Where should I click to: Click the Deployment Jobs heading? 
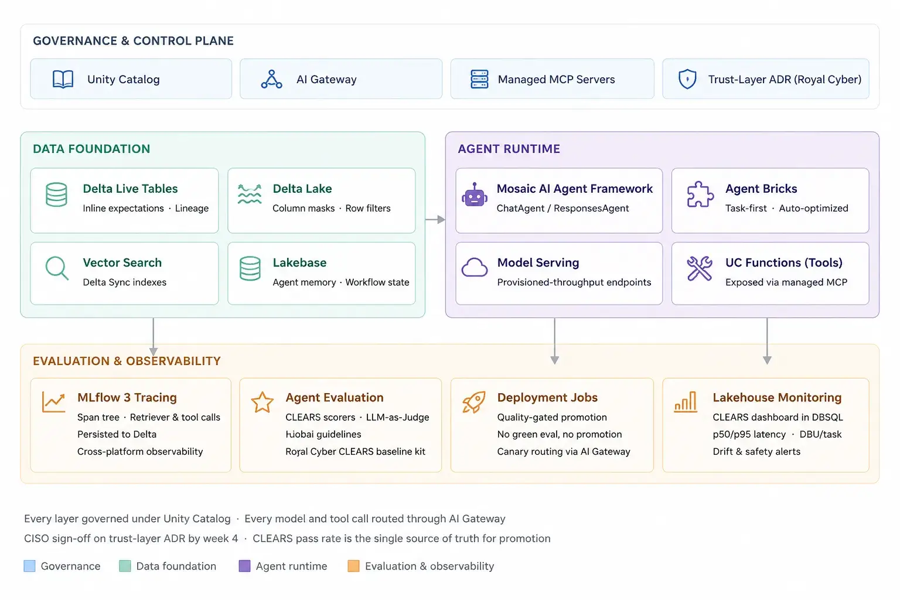547,397
